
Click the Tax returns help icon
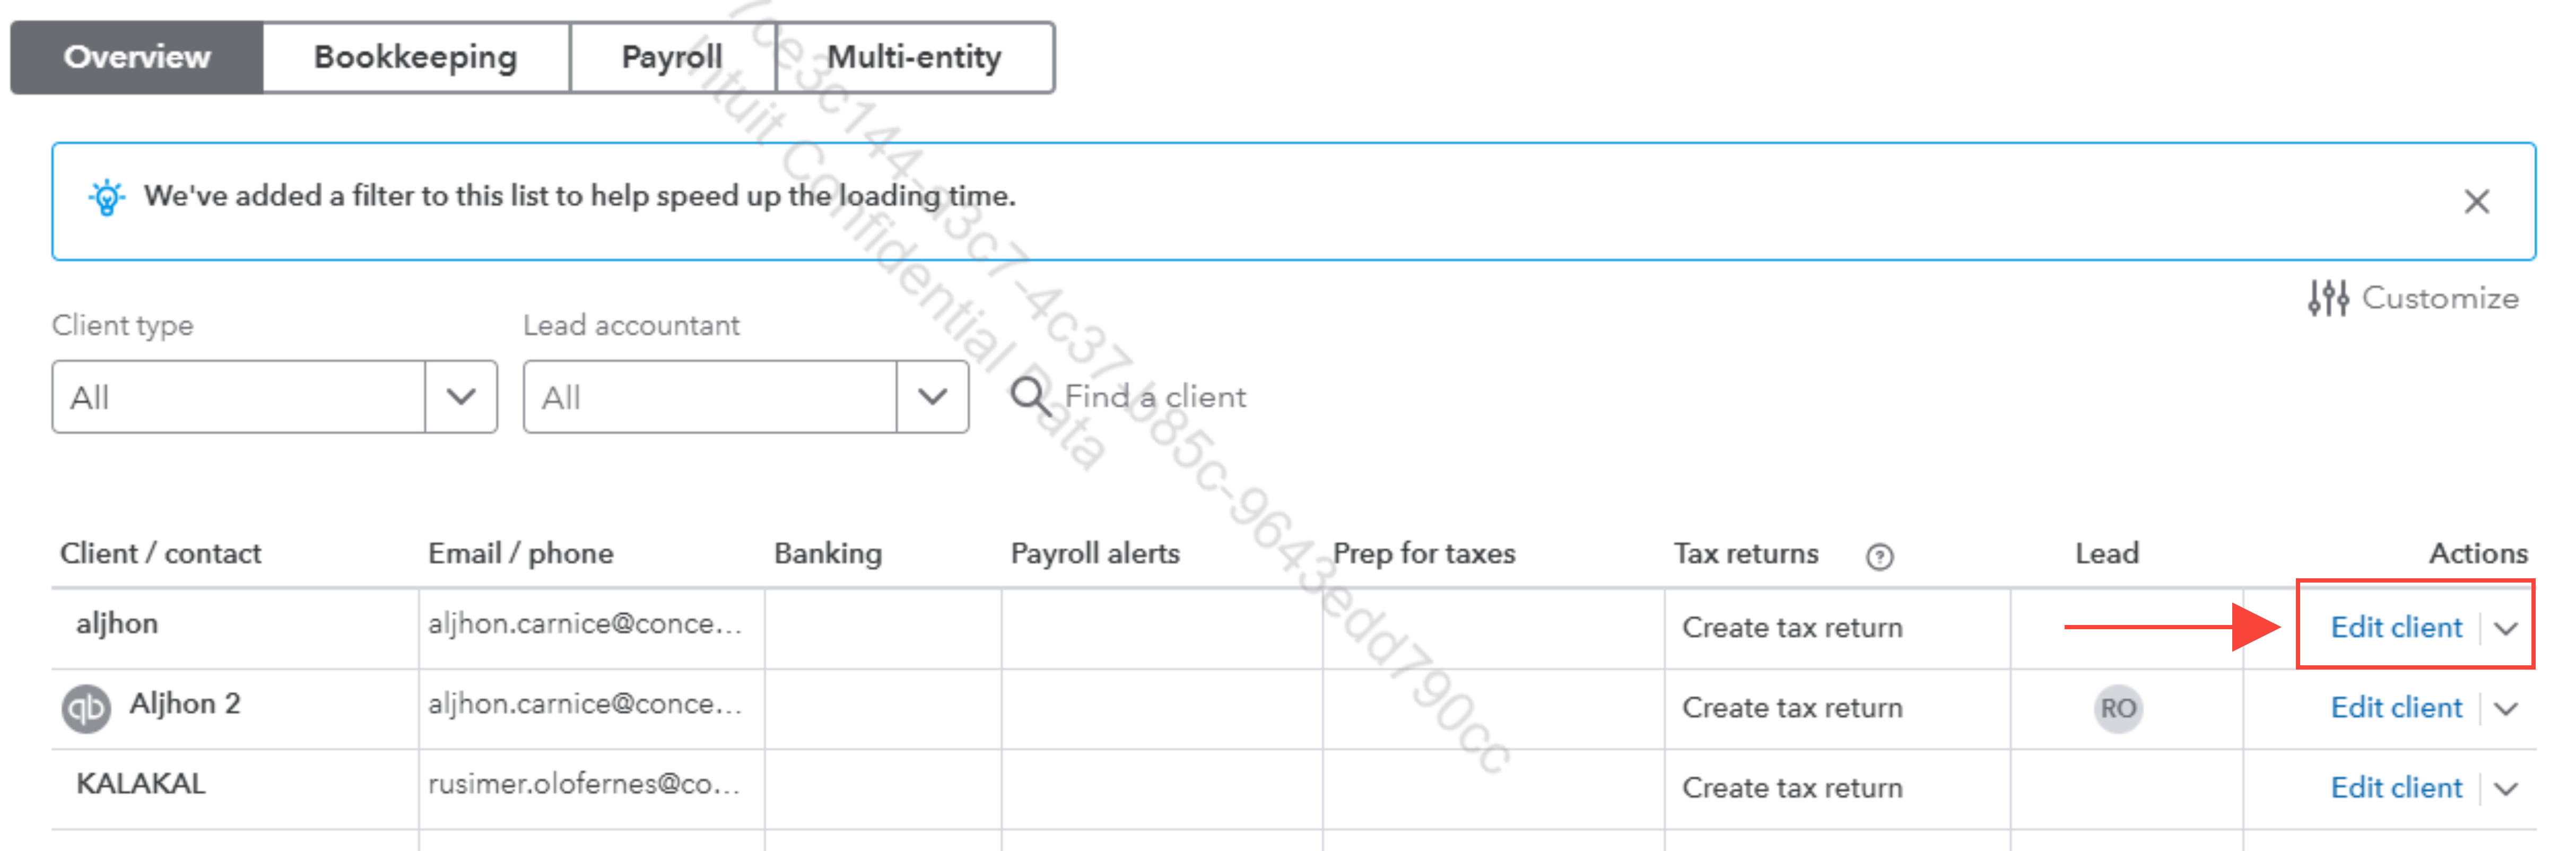pos(1879,556)
